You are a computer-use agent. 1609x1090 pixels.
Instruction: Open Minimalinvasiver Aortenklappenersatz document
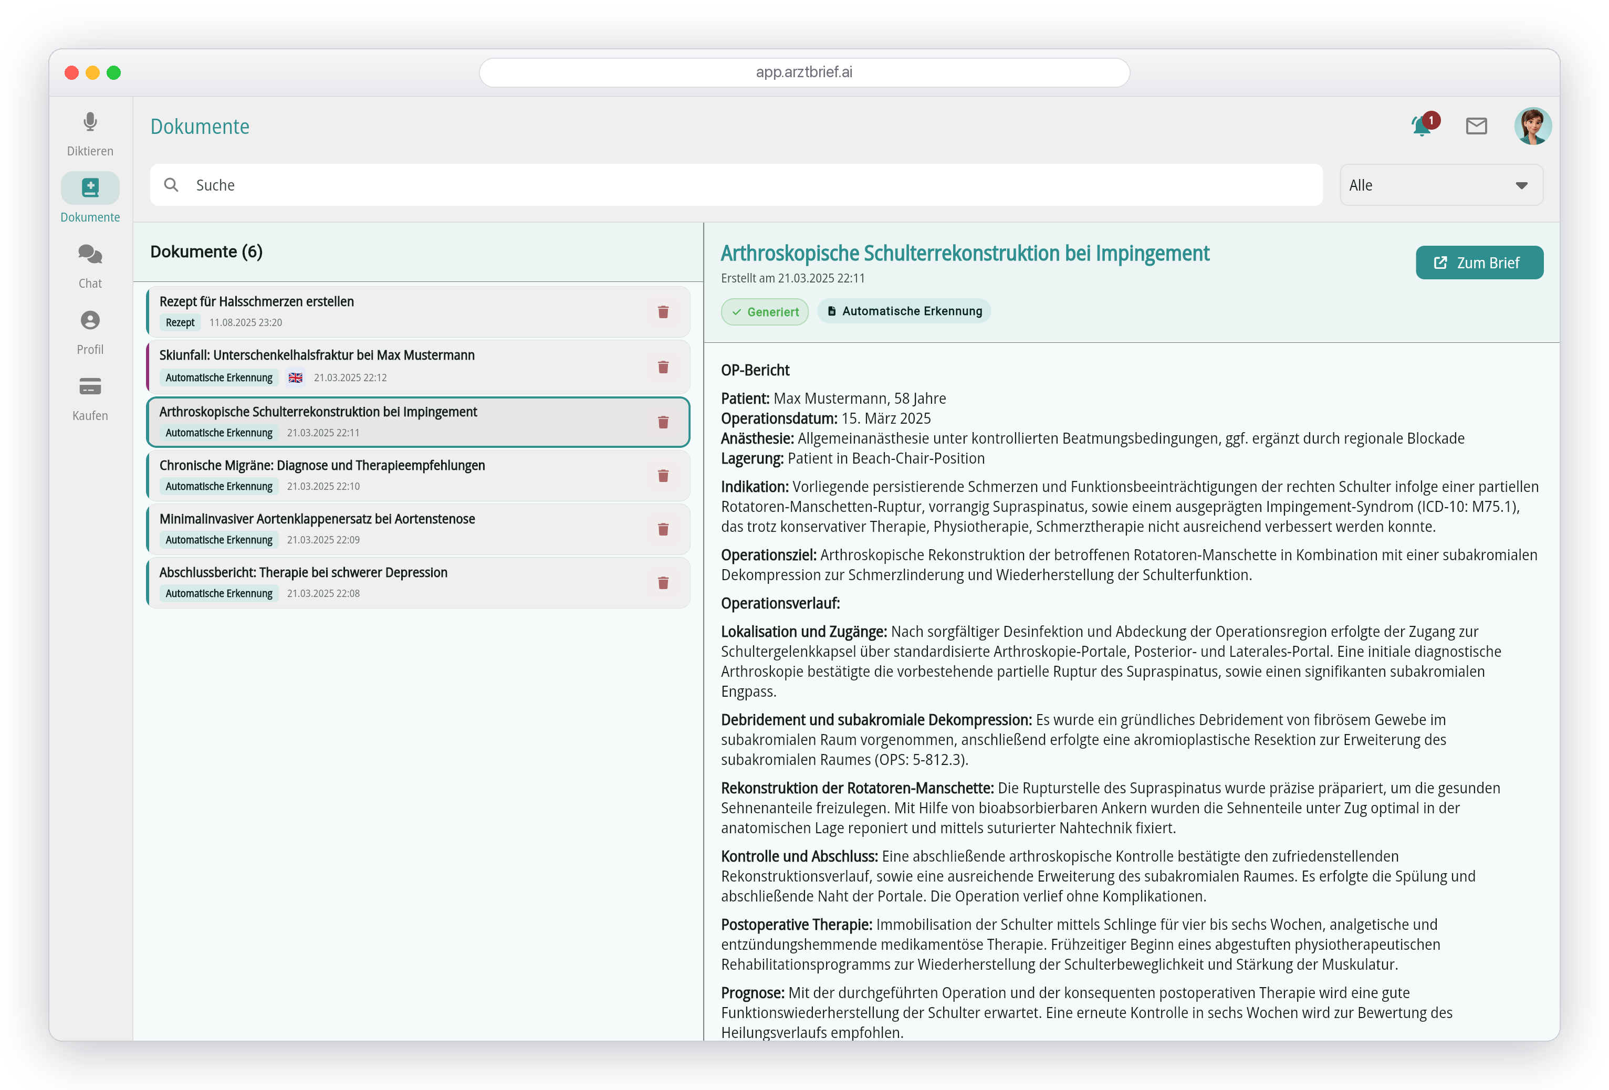417,529
